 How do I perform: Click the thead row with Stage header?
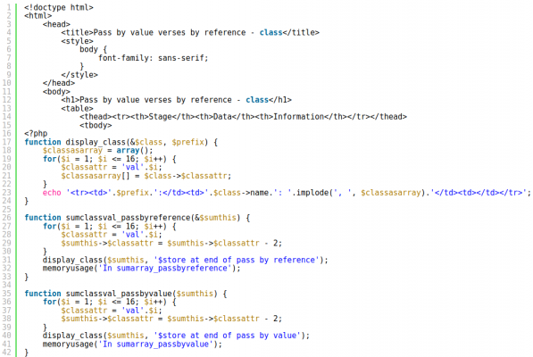click(243, 117)
